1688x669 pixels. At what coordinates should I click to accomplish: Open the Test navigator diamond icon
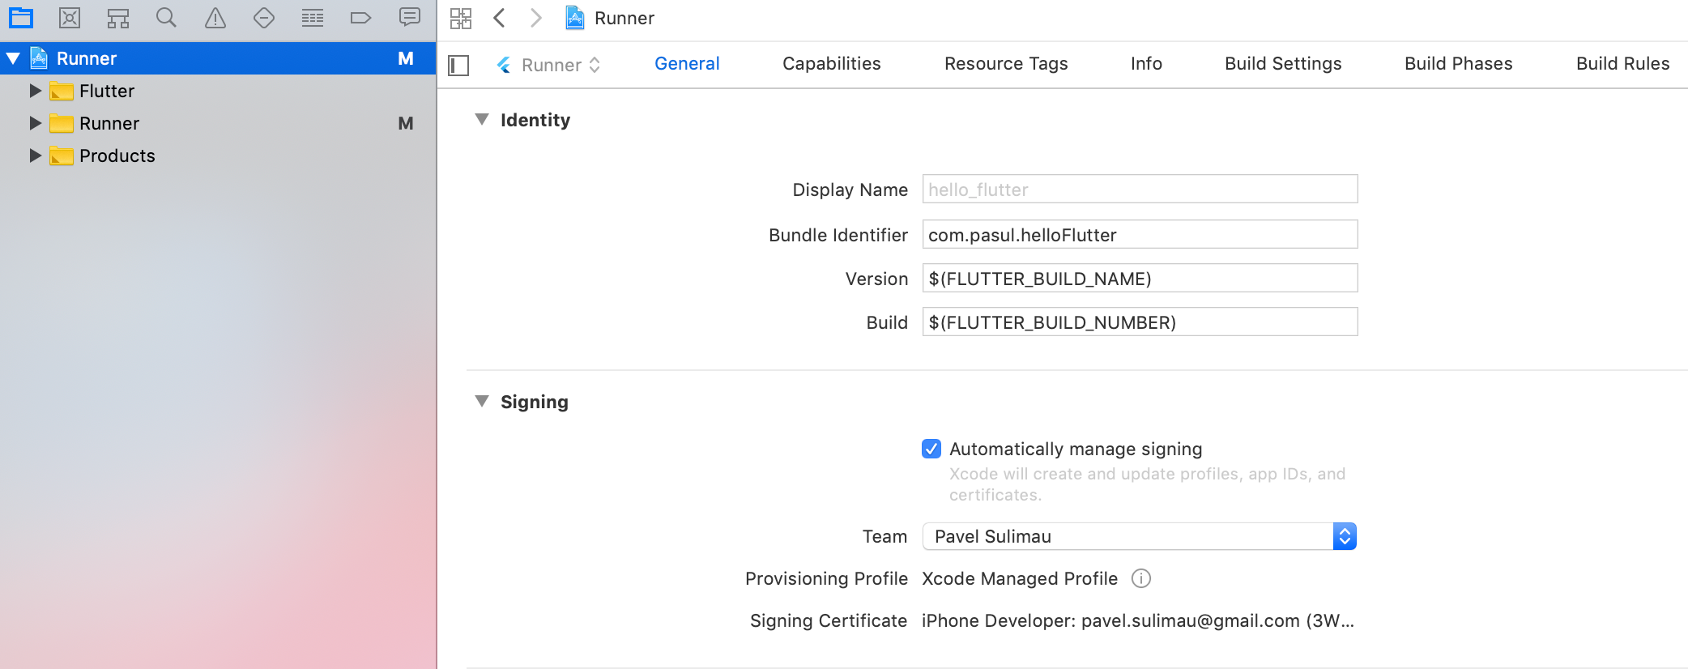[x=264, y=17]
